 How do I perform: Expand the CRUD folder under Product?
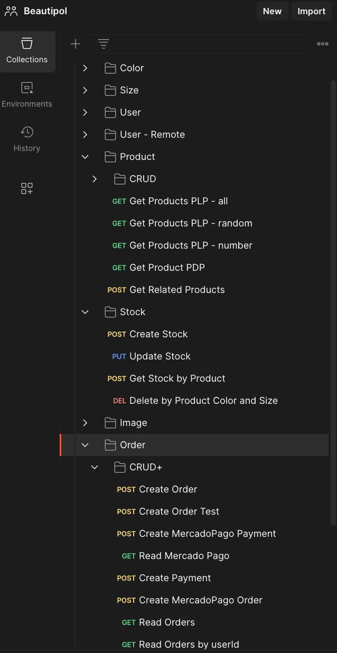tap(95, 179)
